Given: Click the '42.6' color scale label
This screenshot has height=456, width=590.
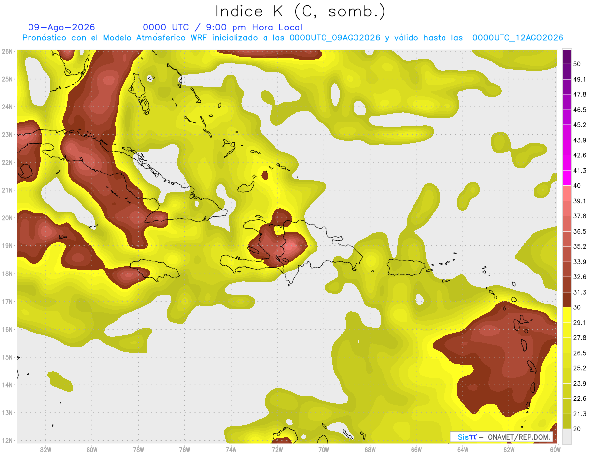Looking at the screenshot, I should (580, 155).
